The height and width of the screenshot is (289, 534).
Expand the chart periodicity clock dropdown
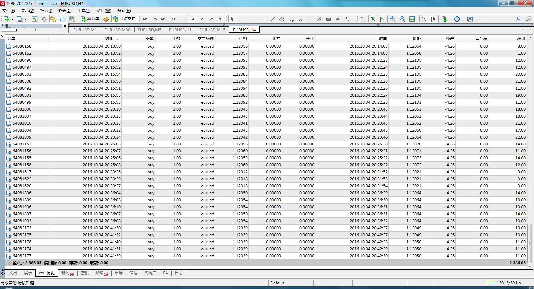pyautogui.click(x=463, y=19)
